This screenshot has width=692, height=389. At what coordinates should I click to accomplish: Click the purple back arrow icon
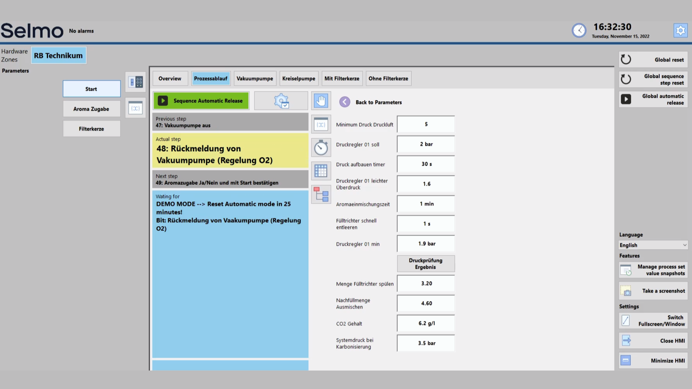345,102
